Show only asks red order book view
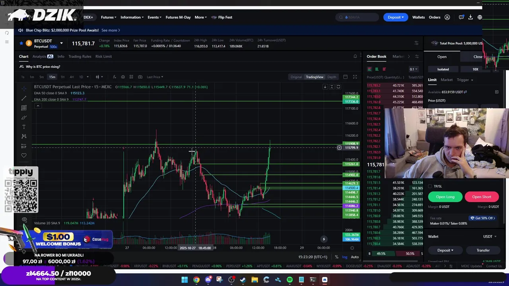This screenshot has width=509, height=286. tap(384, 69)
